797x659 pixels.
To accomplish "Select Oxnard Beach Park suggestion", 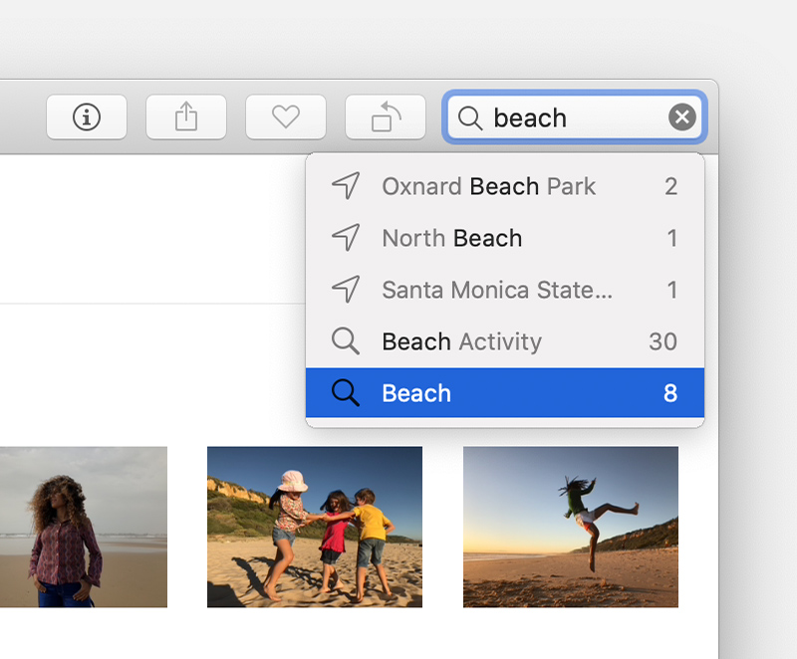I will (x=505, y=186).
